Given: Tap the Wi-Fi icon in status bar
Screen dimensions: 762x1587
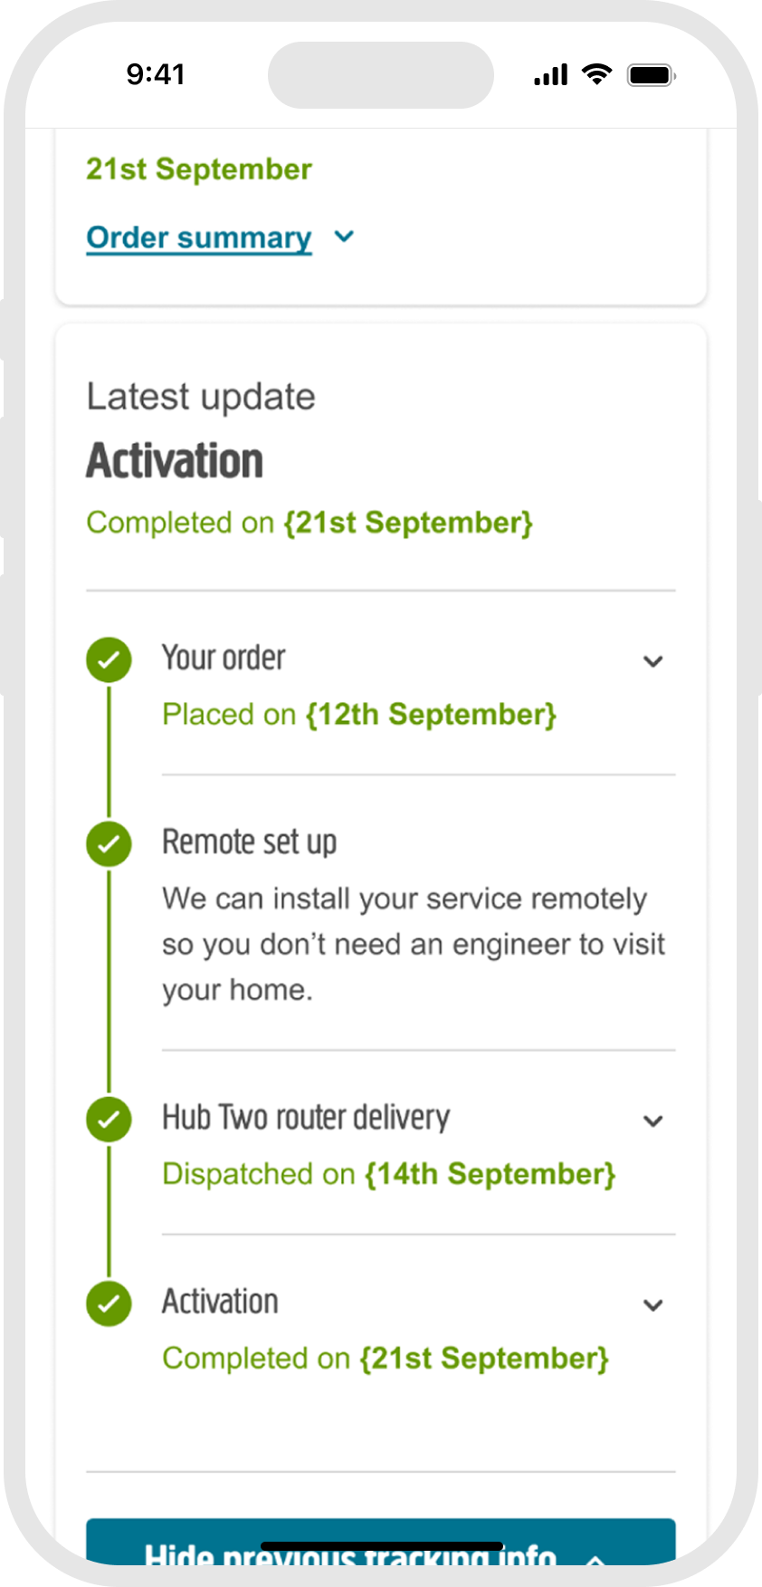Looking at the screenshot, I should [596, 74].
